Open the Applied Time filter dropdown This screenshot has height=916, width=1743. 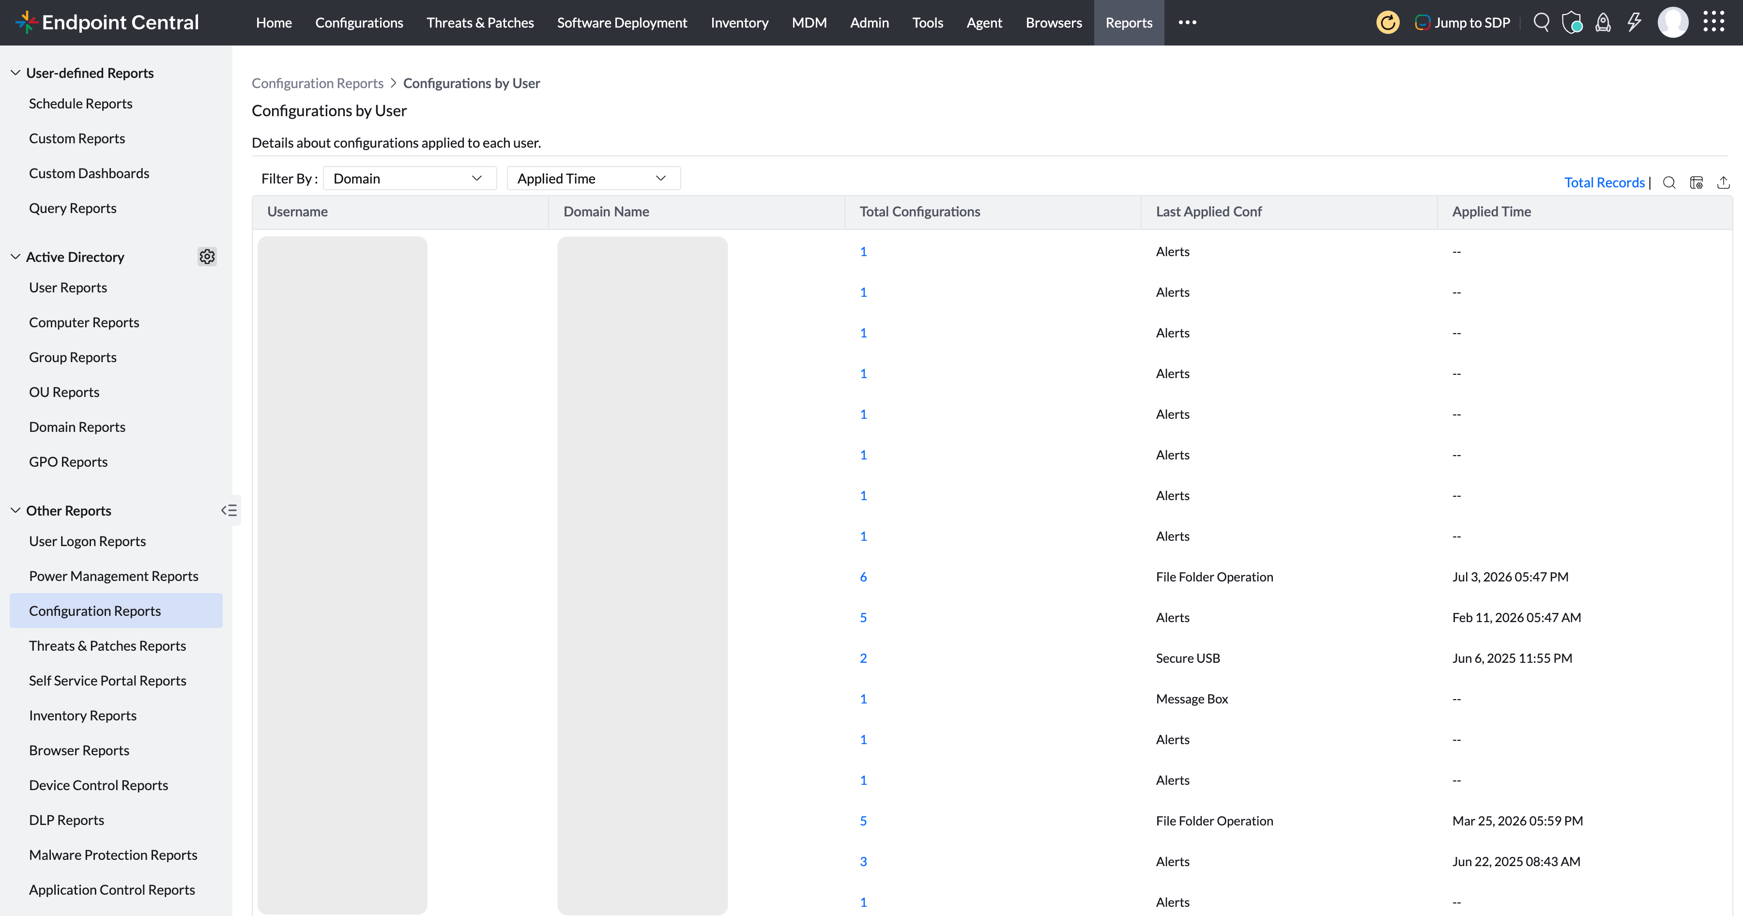[594, 179]
